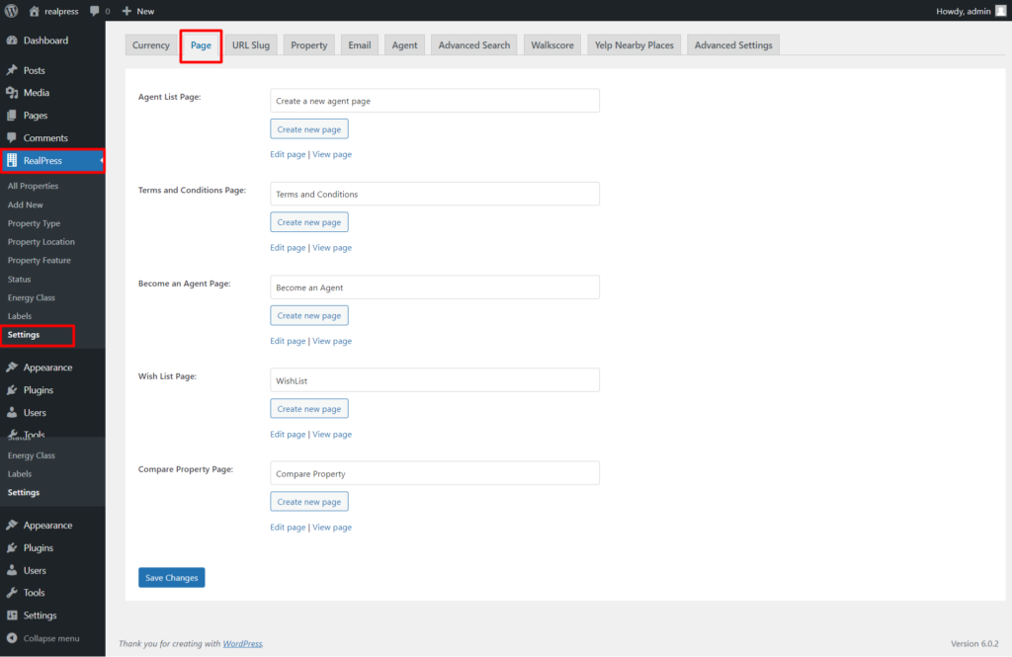Click the Become an Agent field
The image size is (1012, 657).
click(x=435, y=287)
